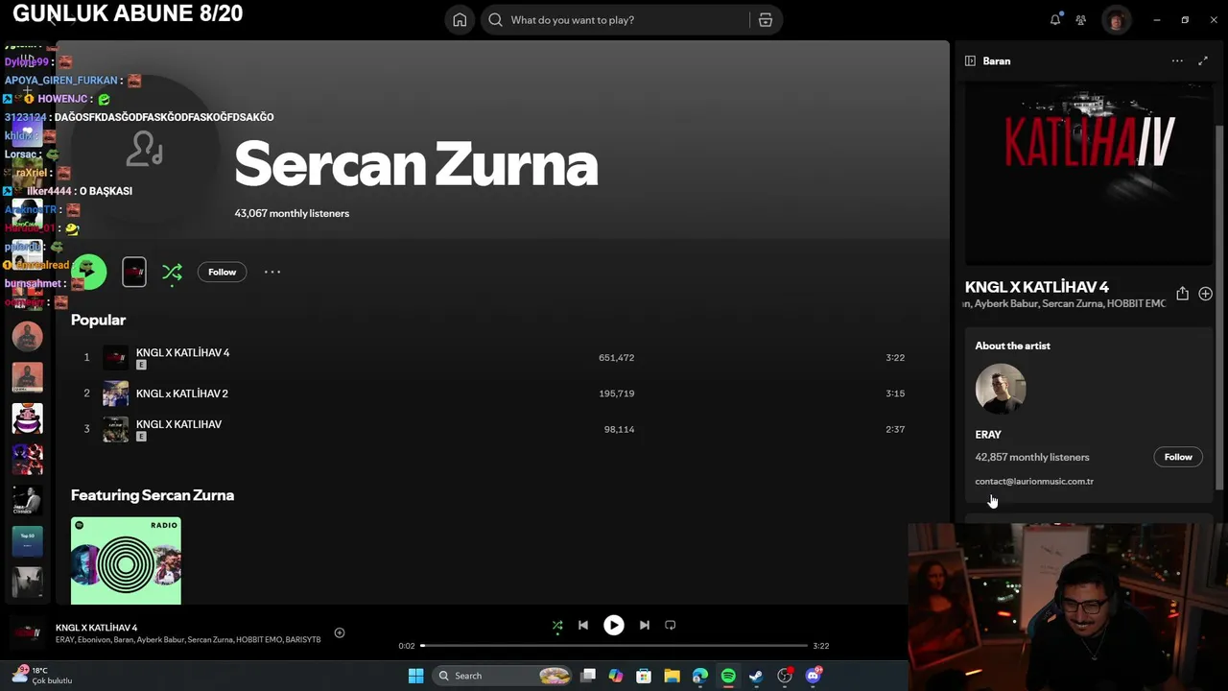Viewport: 1228px width, 691px height.
Task: Skip to the previous track
Action: tap(582, 625)
